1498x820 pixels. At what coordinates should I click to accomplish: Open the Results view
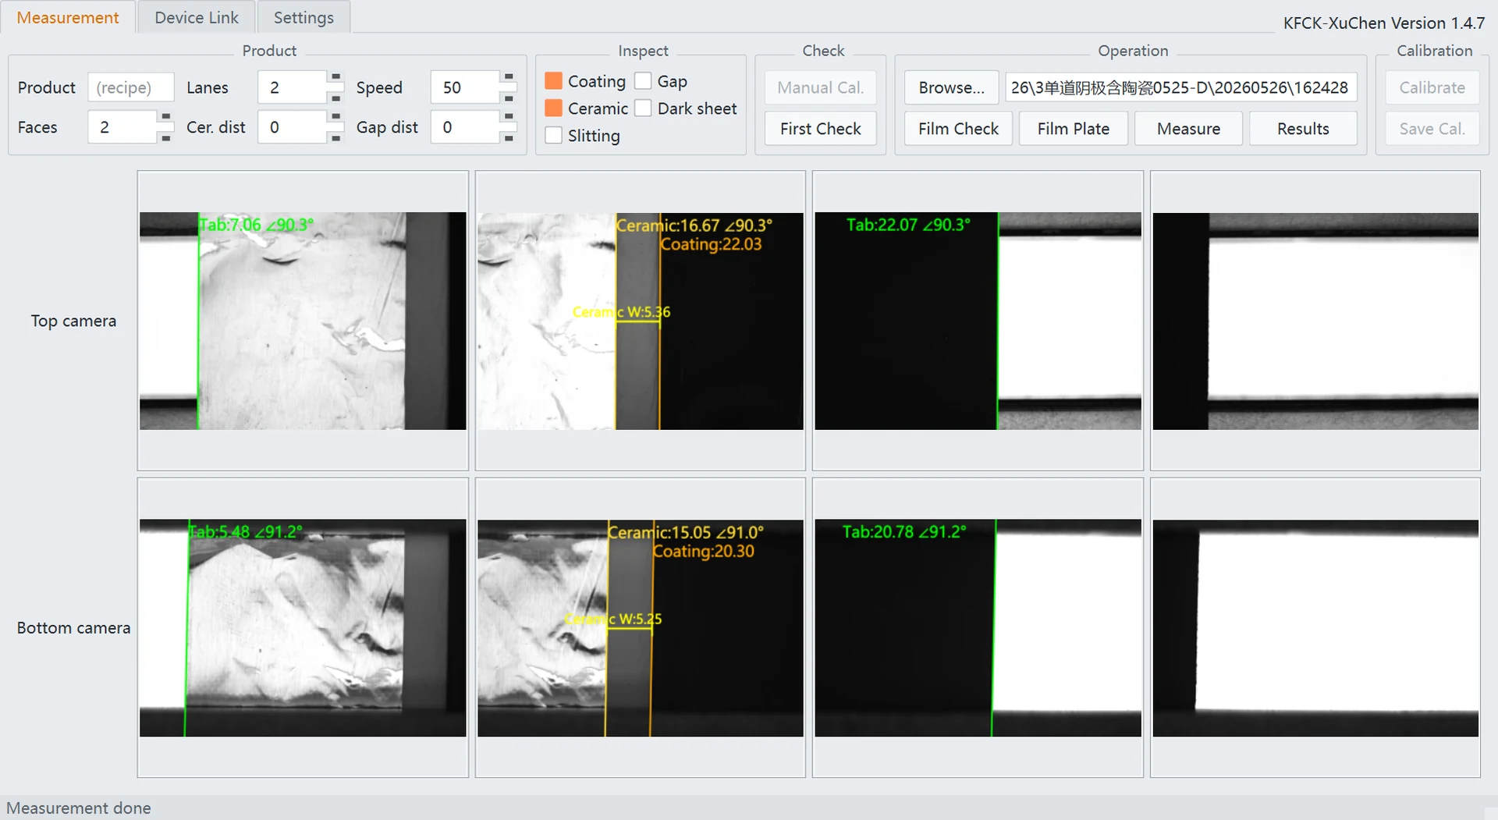pyautogui.click(x=1303, y=129)
